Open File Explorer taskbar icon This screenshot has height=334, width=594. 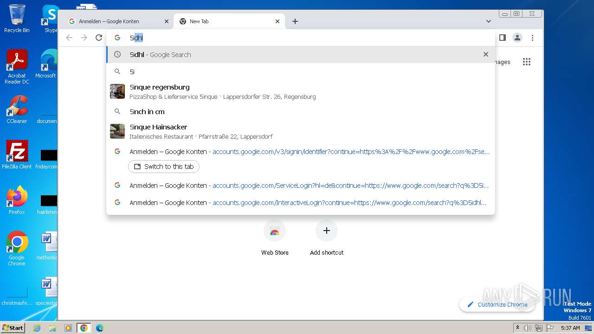click(x=52, y=328)
